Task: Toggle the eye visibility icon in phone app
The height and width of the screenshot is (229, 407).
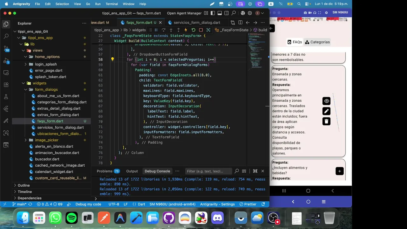Action: click(326, 101)
